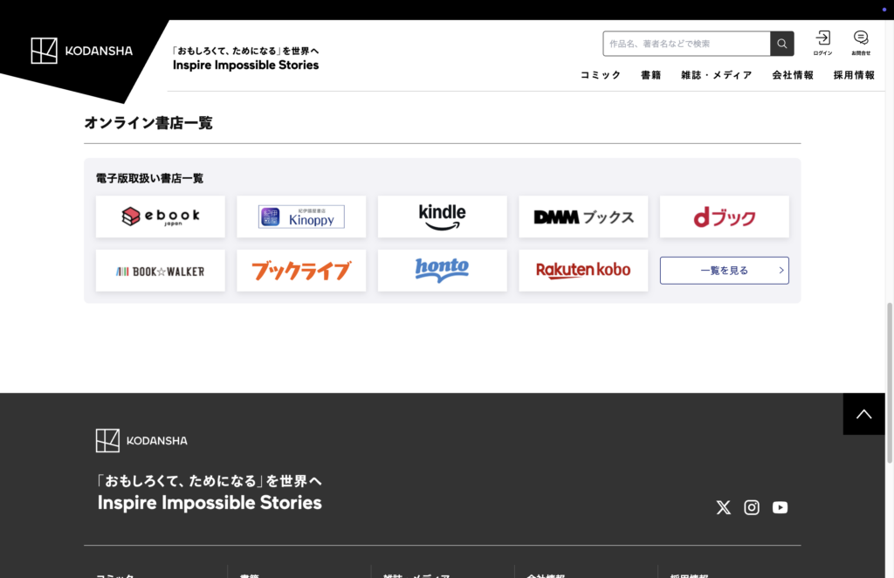894x578 pixels.
Task: Click the Kodansha logo in the footer
Action: pos(141,440)
